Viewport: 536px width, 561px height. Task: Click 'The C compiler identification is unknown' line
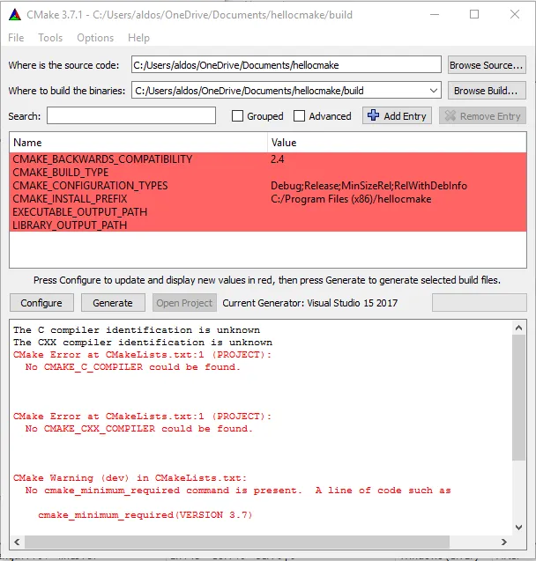[137, 330]
